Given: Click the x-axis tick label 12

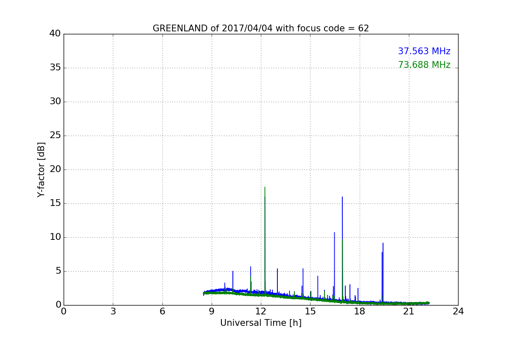Looking at the screenshot, I should pyautogui.click(x=261, y=311).
